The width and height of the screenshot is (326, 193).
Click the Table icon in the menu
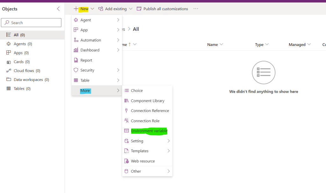tap(76, 80)
